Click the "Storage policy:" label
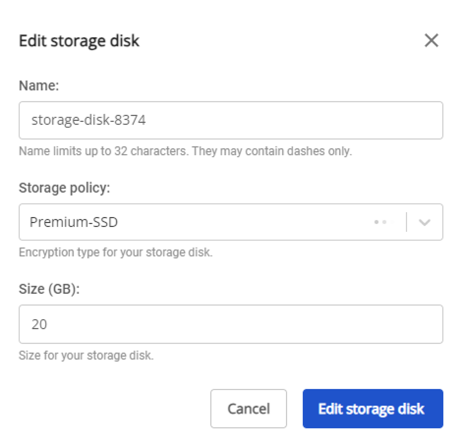 [x=64, y=188]
